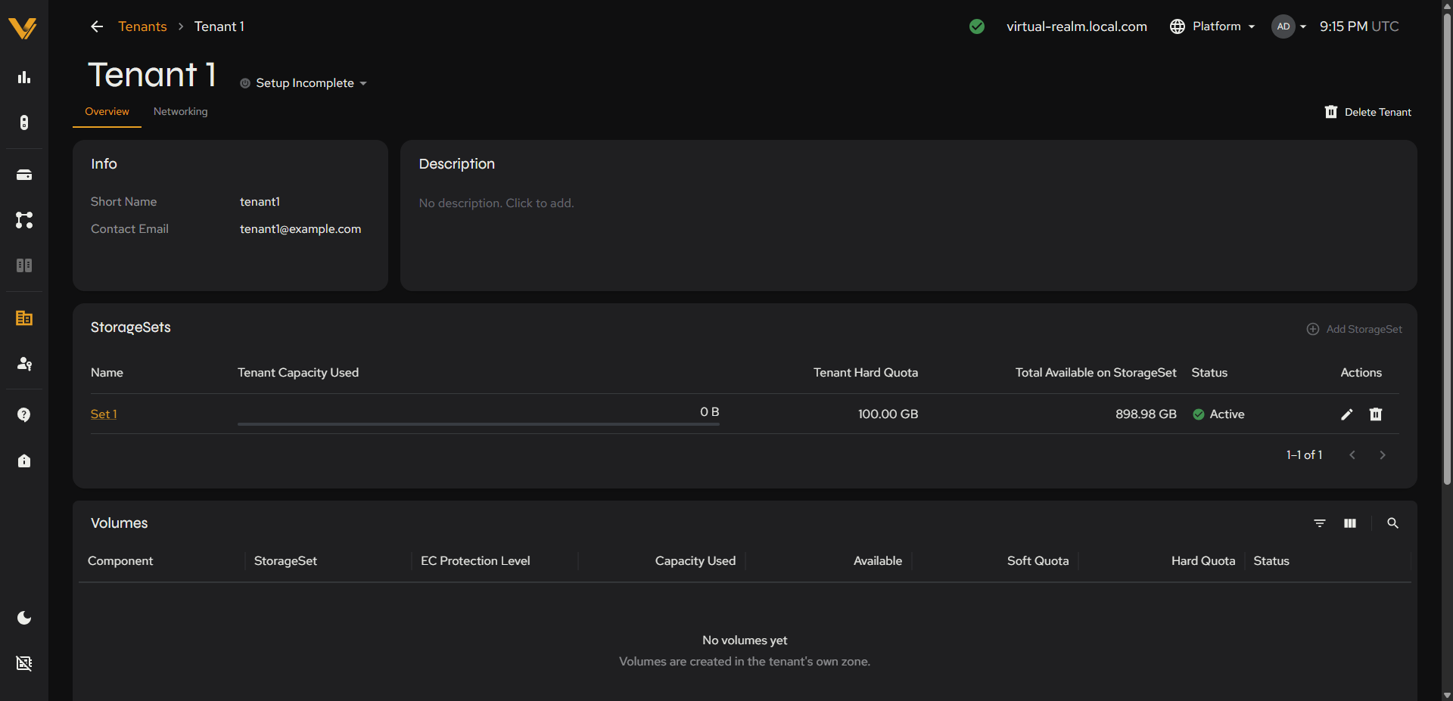This screenshot has height=701, width=1453.
Task: Click the V logo at top left
Action: pos(23,28)
